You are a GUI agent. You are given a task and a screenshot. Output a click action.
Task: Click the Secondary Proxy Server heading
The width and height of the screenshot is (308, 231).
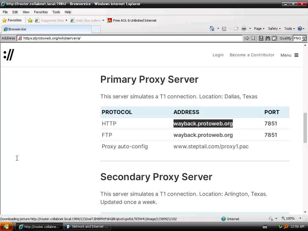(x=156, y=177)
